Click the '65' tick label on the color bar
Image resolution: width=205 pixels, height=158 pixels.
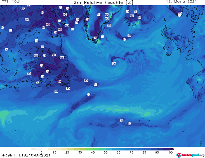[119, 152]
